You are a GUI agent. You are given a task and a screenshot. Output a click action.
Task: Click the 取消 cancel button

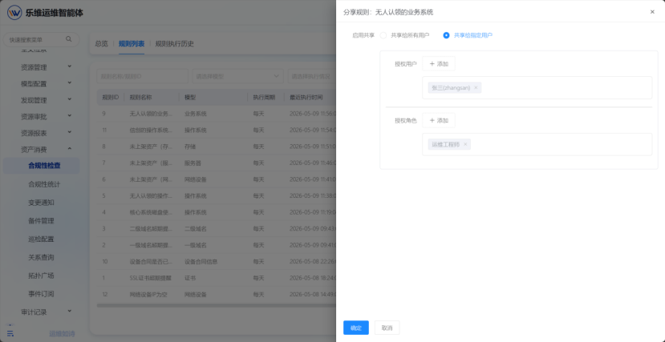tap(387, 328)
